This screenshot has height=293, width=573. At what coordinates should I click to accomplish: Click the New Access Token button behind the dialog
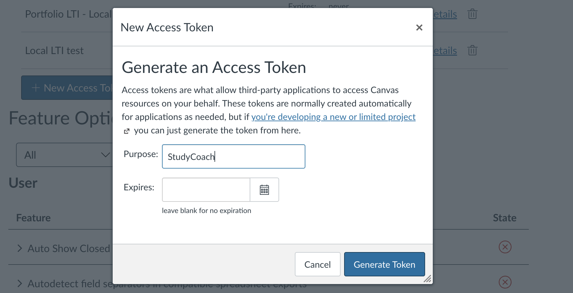[x=67, y=88]
